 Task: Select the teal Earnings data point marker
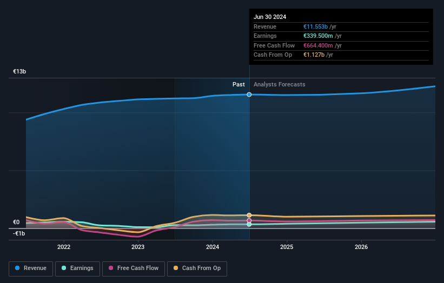[x=249, y=225]
